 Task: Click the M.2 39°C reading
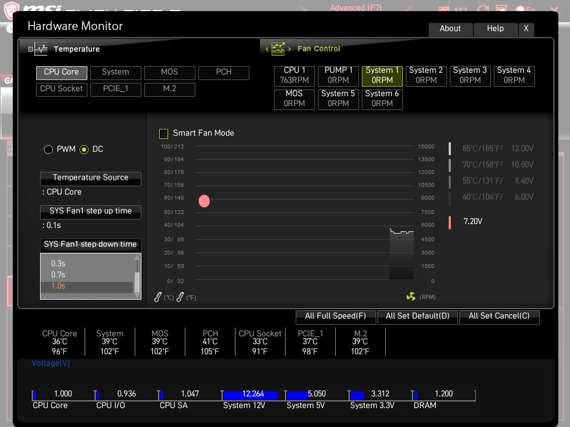click(360, 342)
